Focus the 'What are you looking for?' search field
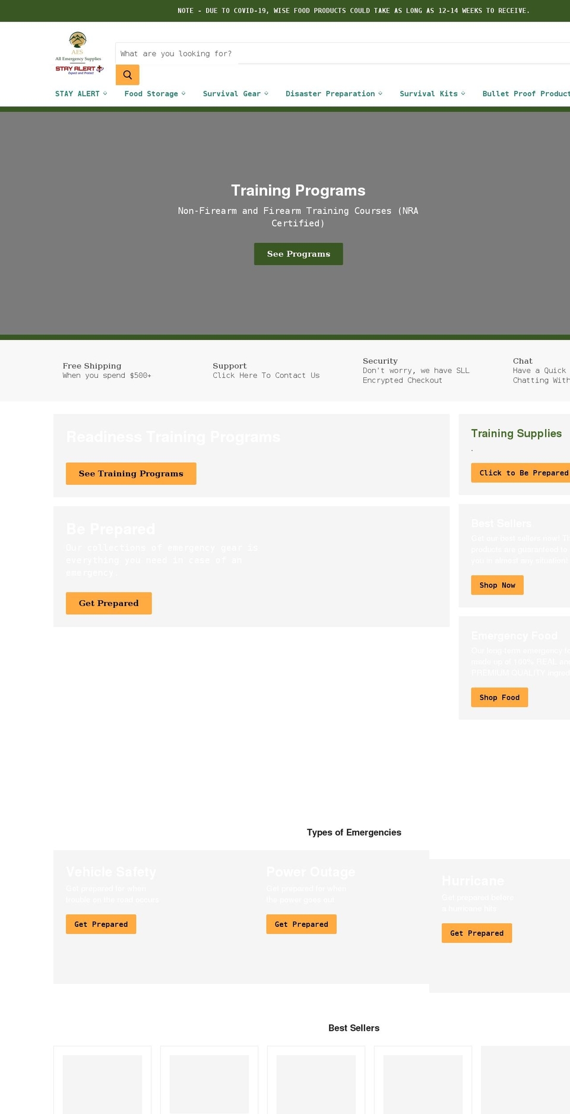The width and height of the screenshot is (570, 1114). pos(343,53)
